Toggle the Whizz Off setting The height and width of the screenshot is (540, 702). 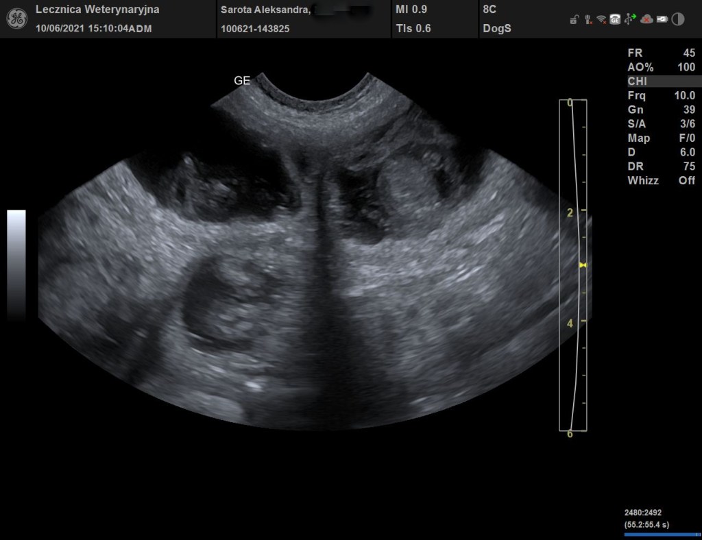tap(661, 180)
